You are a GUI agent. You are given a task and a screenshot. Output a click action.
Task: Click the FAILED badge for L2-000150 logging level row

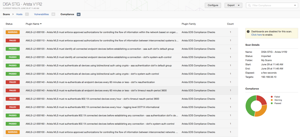point(13,107)
